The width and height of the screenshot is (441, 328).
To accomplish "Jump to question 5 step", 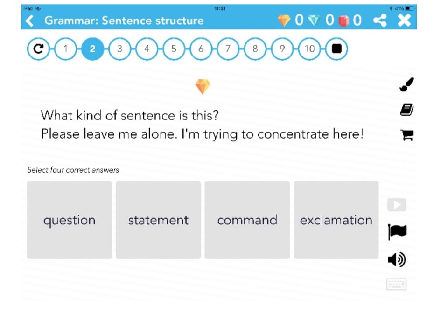I will point(174,49).
